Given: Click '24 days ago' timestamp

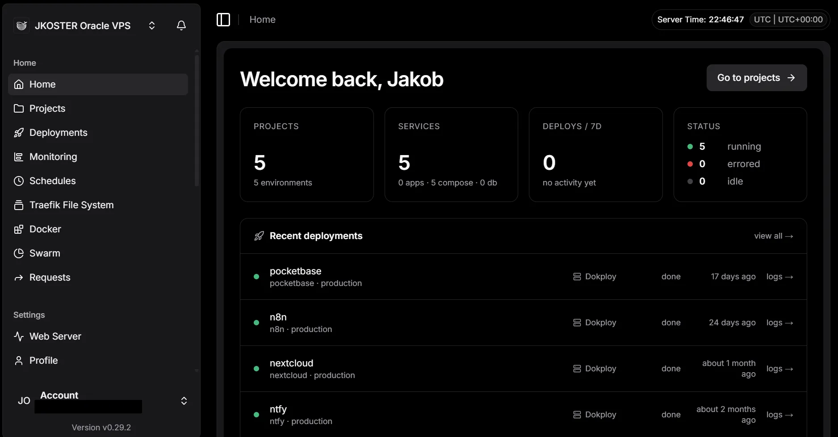Looking at the screenshot, I should (733, 323).
